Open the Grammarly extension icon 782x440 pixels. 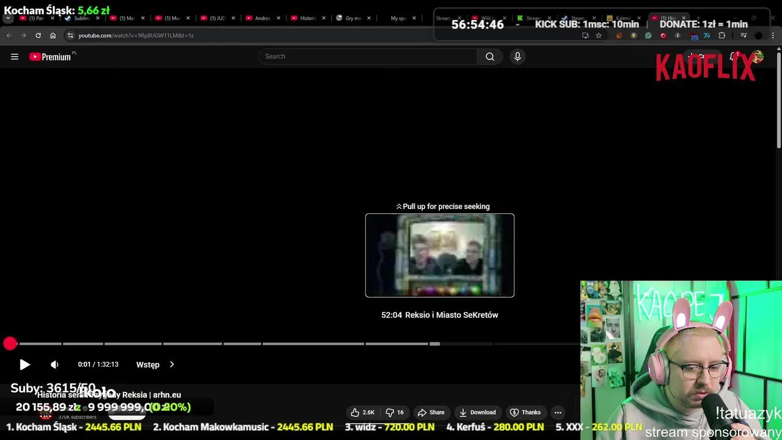click(x=648, y=35)
